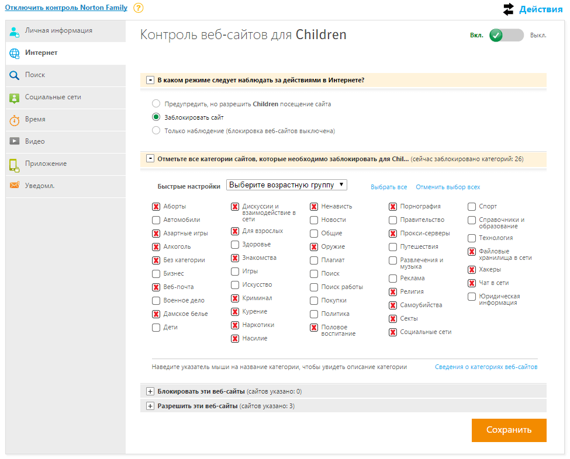
Task: Open the yellow question mark help icon
Action: 137,8
